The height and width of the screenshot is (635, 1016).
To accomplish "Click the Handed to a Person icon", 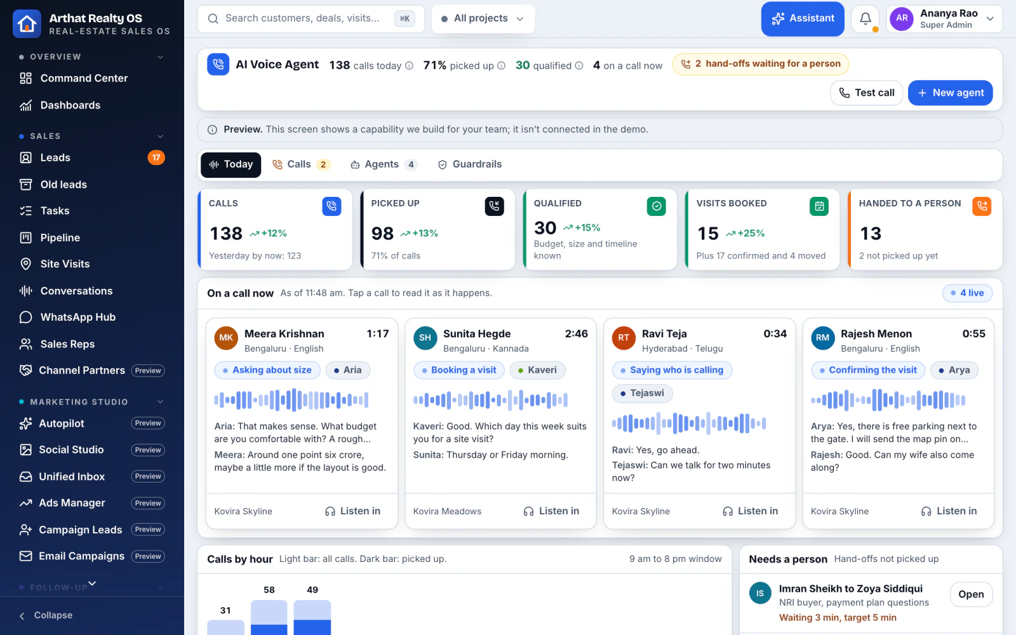I will [x=982, y=206].
